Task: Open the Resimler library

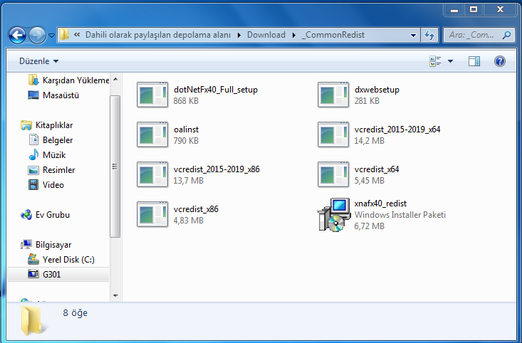Action: tap(58, 170)
